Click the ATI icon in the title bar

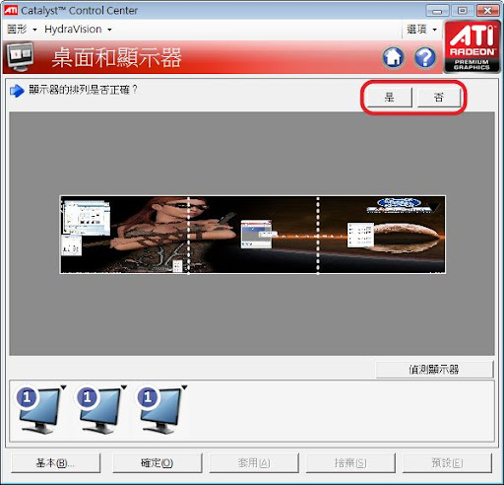coord(11,10)
